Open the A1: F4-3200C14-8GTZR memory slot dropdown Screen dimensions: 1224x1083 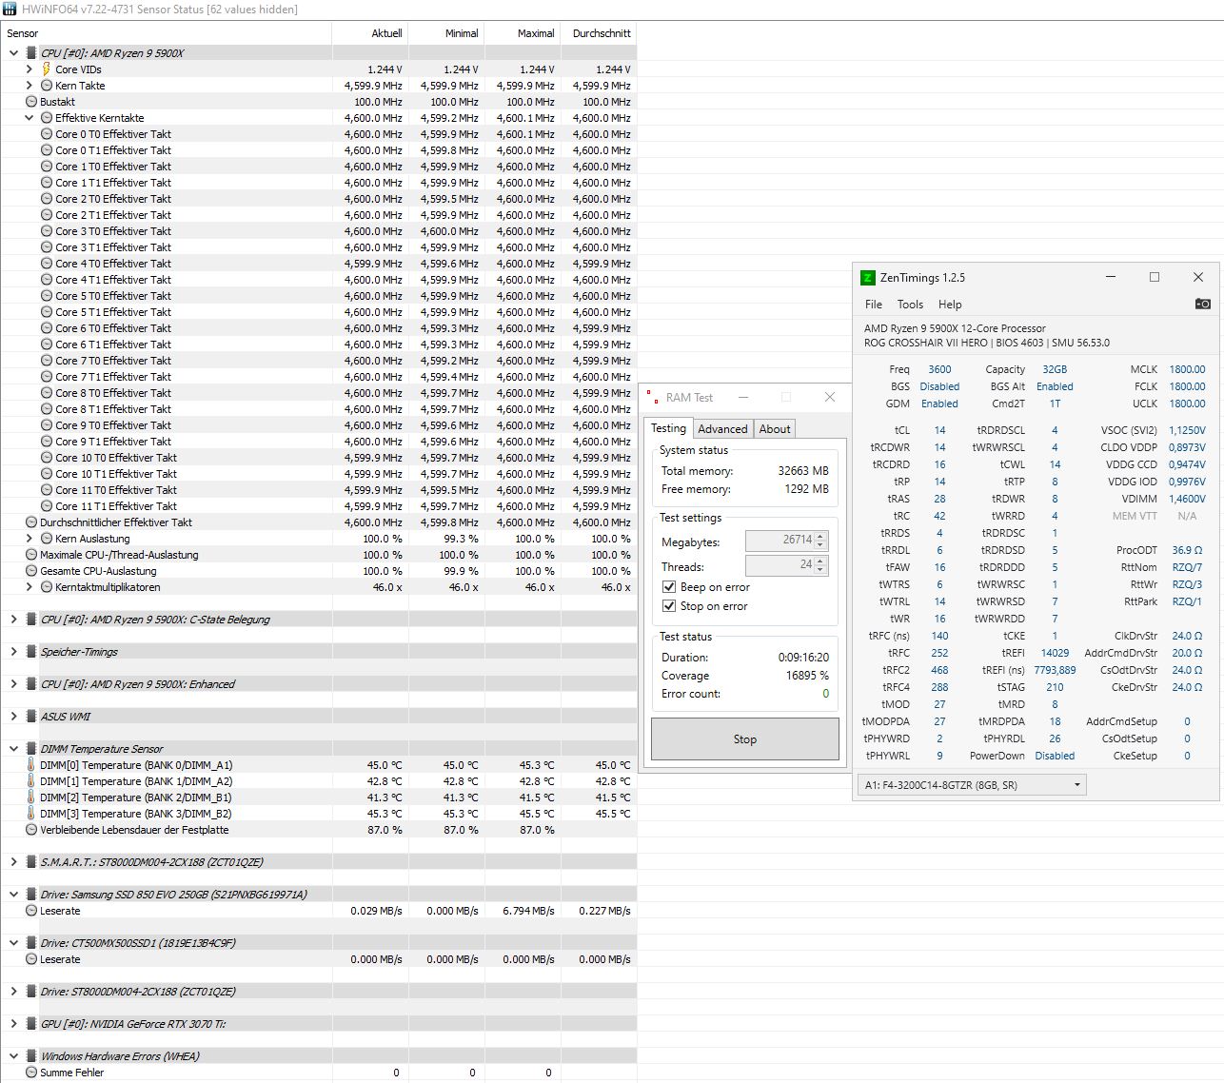(x=1076, y=784)
